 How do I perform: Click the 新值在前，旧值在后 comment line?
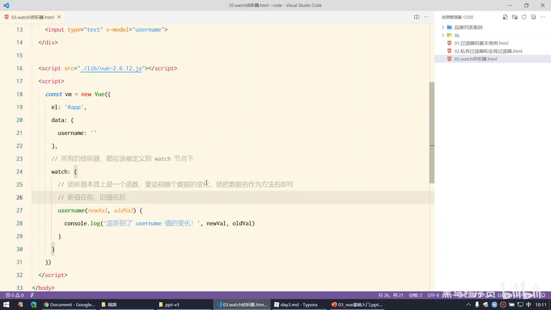(x=92, y=197)
